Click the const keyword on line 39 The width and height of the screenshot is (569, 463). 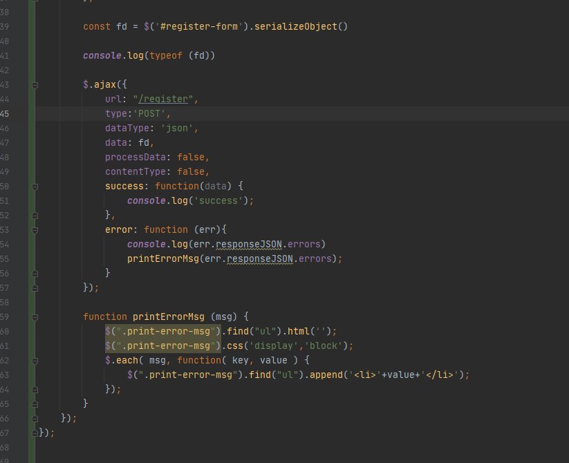[x=97, y=26]
